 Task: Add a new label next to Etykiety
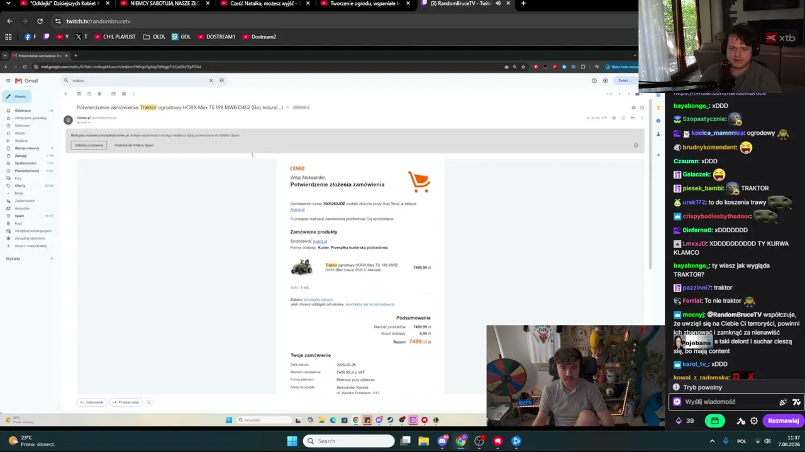click(52, 259)
